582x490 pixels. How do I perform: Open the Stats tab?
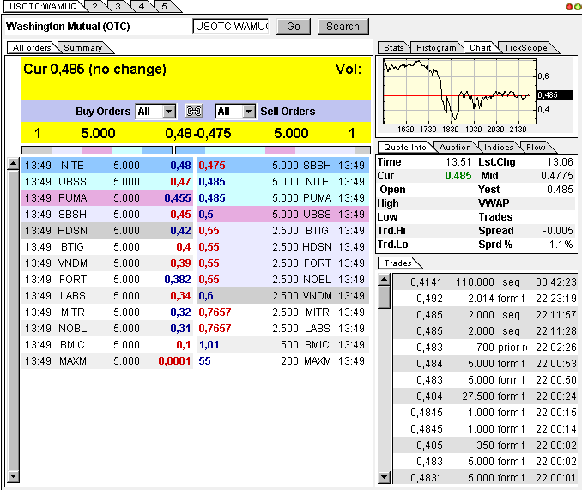coord(393,48)
